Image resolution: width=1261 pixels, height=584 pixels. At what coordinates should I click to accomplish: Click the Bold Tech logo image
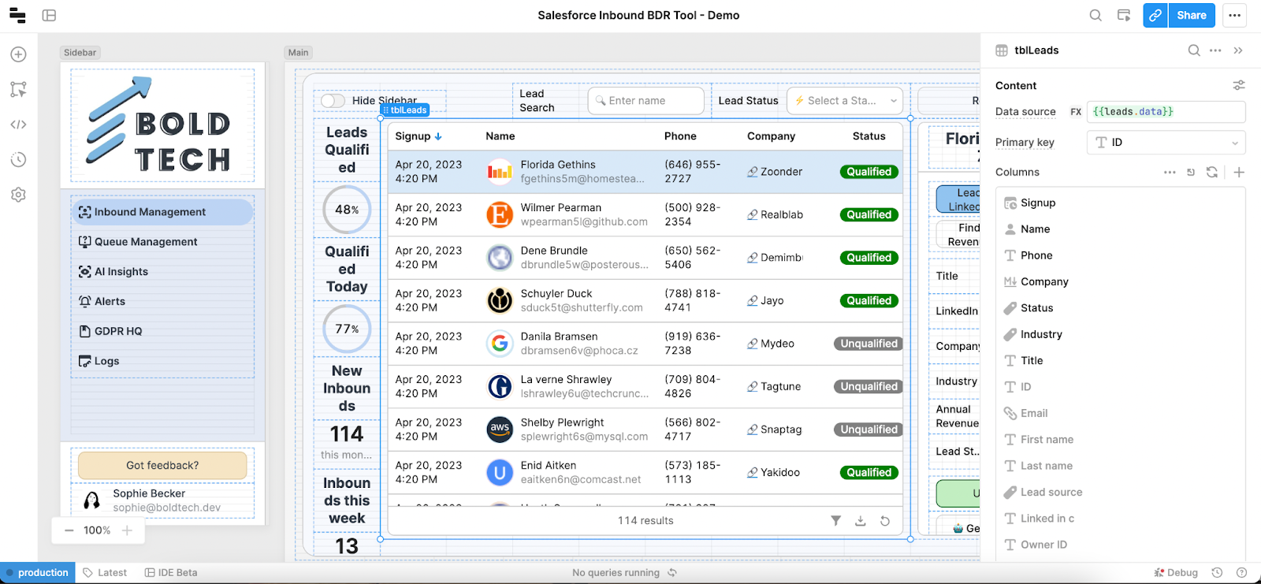tap(163, 126)
